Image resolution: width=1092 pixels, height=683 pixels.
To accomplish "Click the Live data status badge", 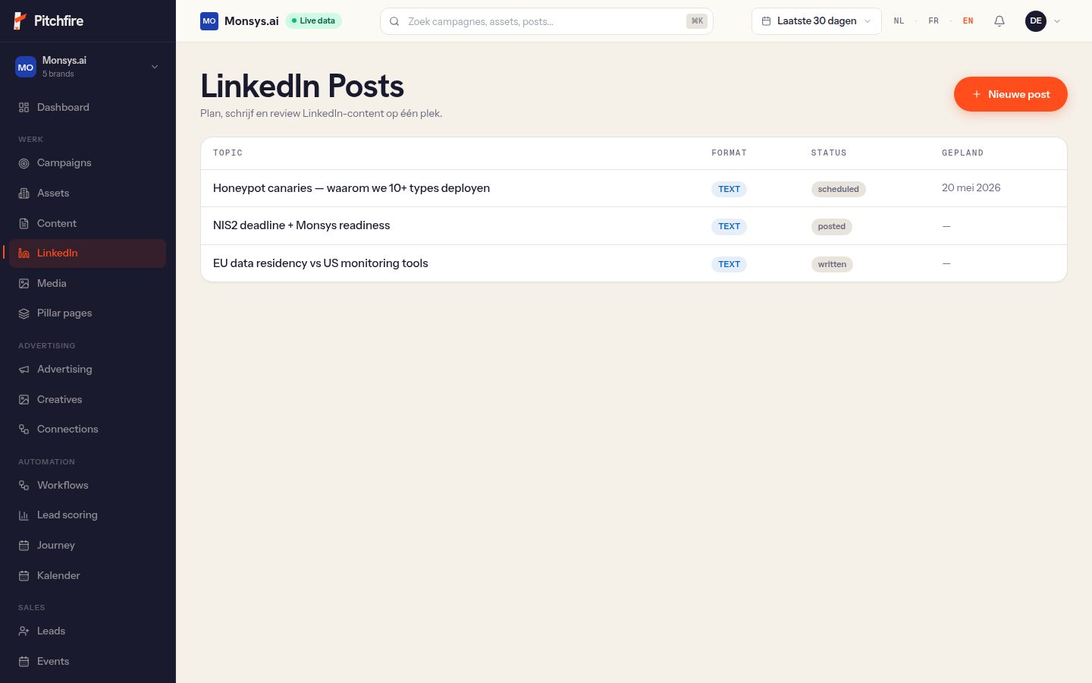I will point(314,21).
